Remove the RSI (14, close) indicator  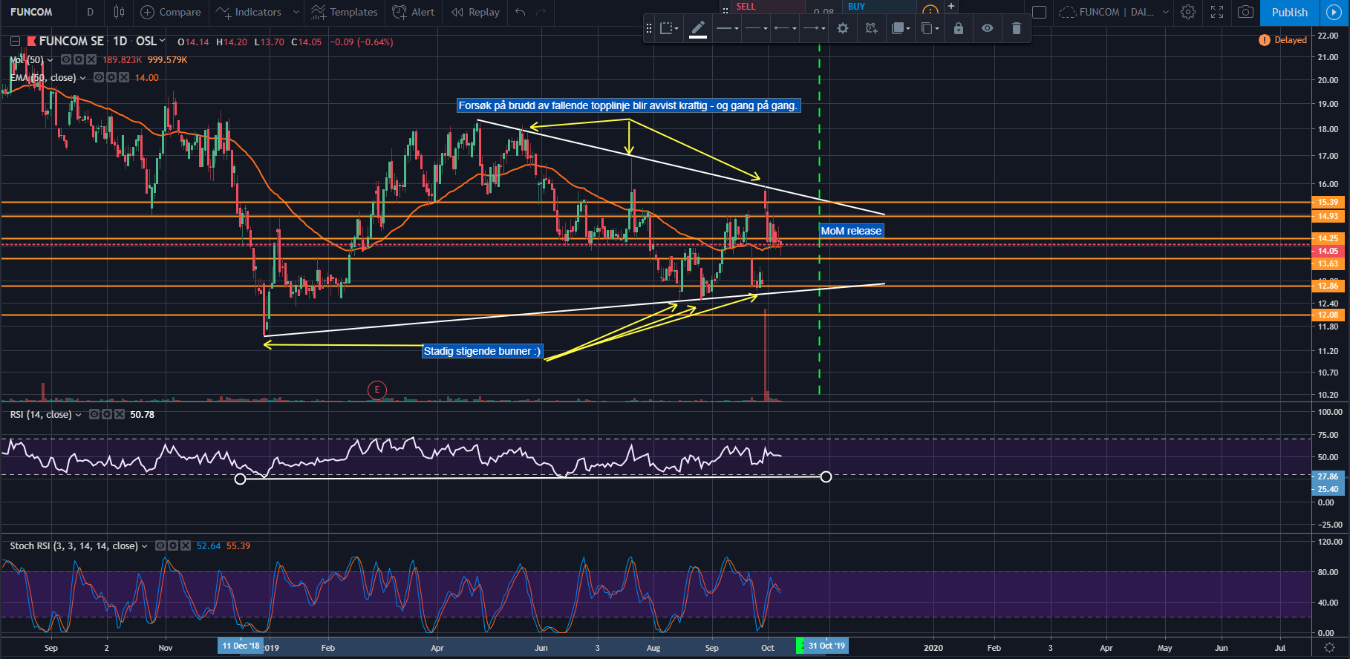(x=119, y=414)
